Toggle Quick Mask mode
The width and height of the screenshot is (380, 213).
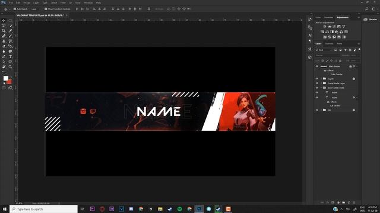(4, 88)
